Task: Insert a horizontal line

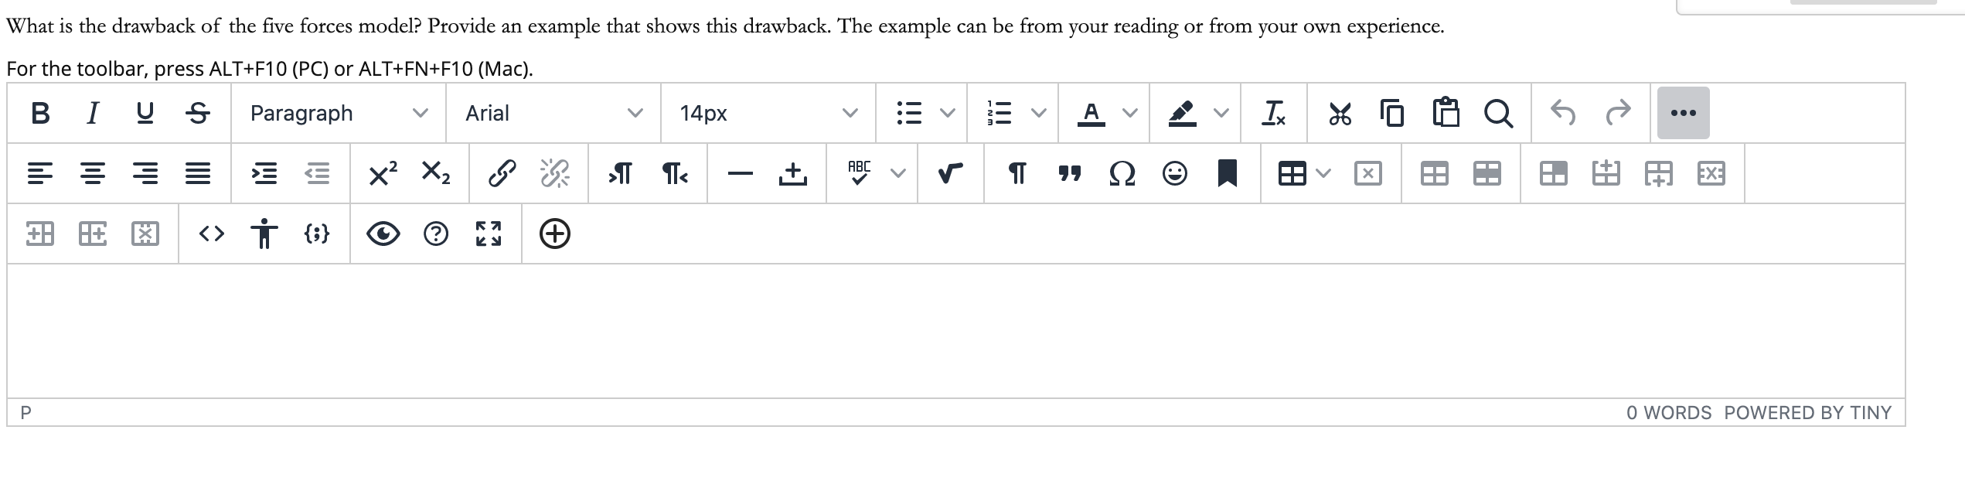Action: coord(741,173)
